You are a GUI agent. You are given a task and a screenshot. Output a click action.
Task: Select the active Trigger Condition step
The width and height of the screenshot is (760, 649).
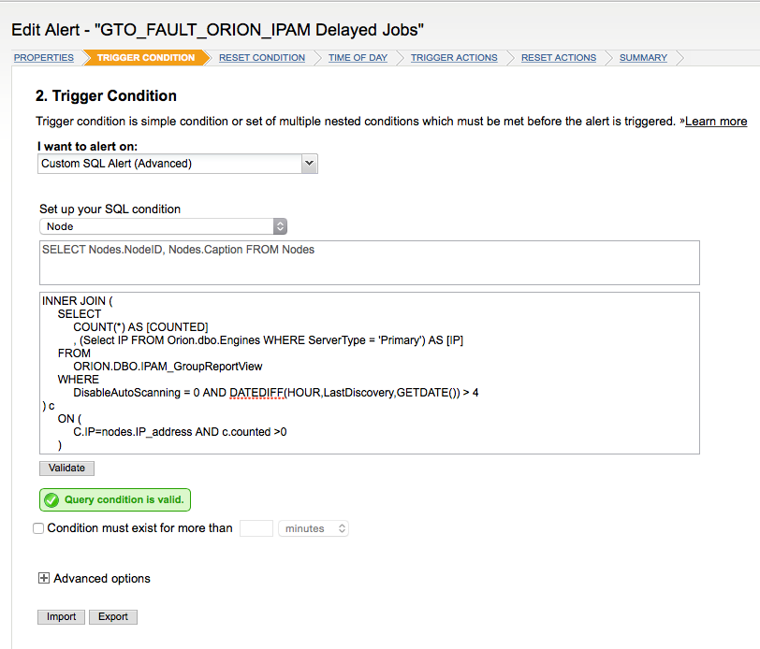pyautogui.click(x=146, y=58)
